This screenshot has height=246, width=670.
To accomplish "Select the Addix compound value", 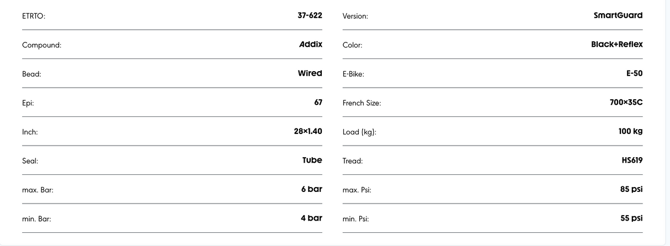I will coord(311,44).
